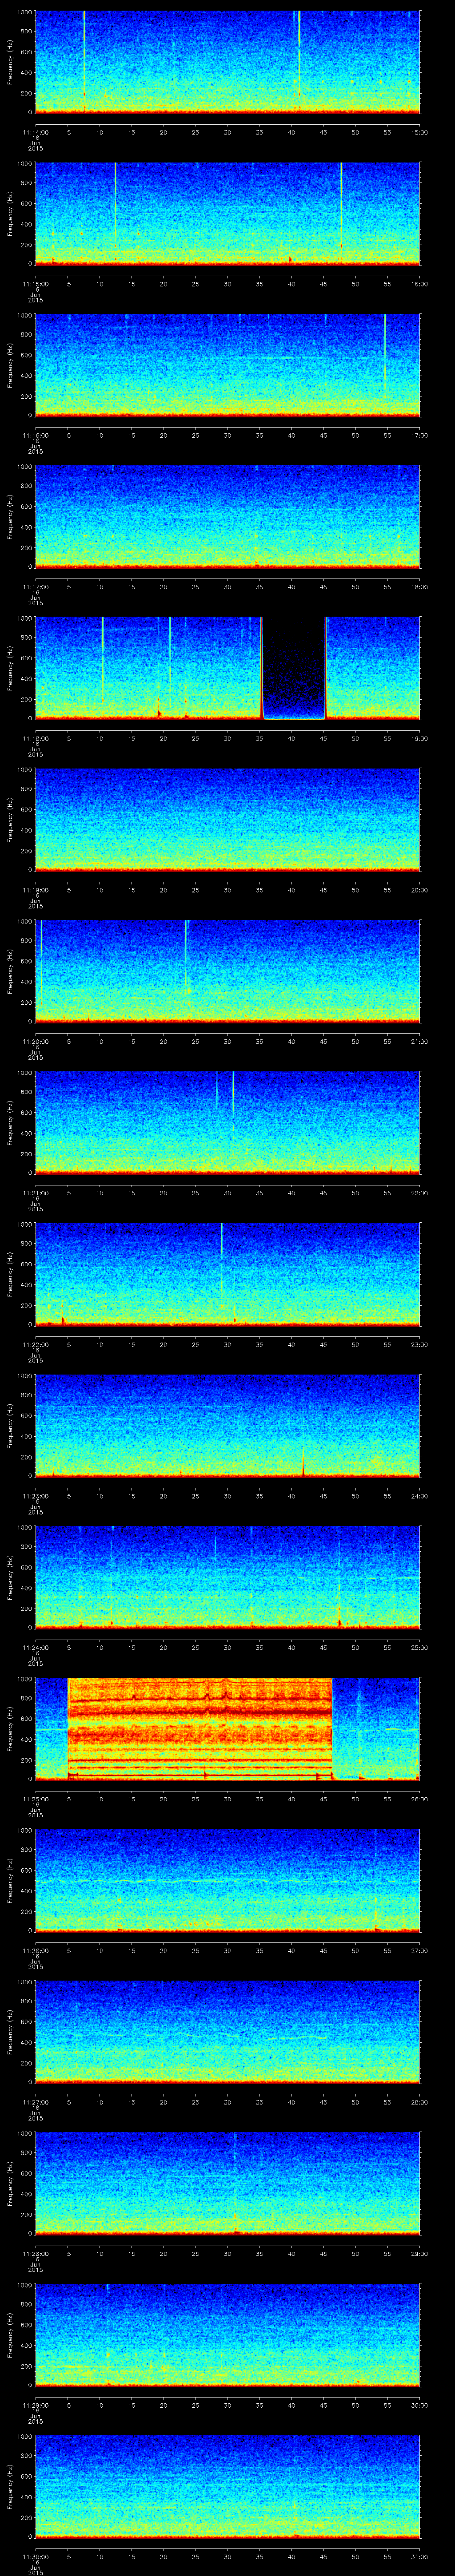The width and height of the screenshot is (455, 2576).
Task: Click the 45 second tick under 11:25:00 spectrogram
Action: click(323, 1799)
